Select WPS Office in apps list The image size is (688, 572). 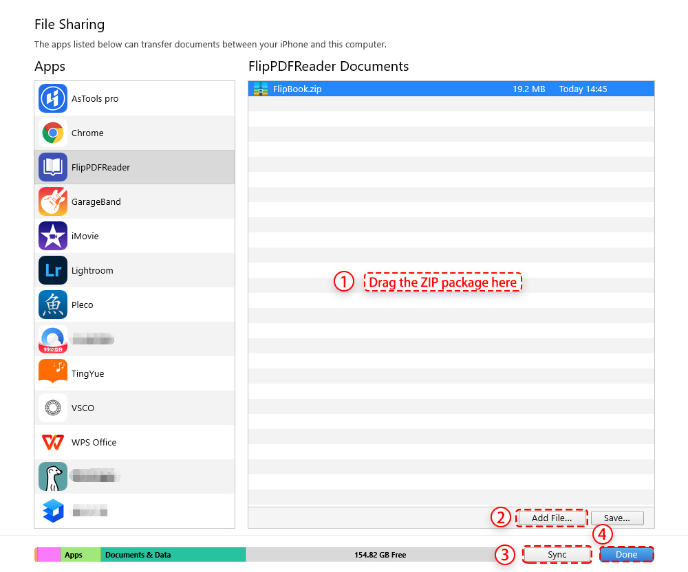134,442
